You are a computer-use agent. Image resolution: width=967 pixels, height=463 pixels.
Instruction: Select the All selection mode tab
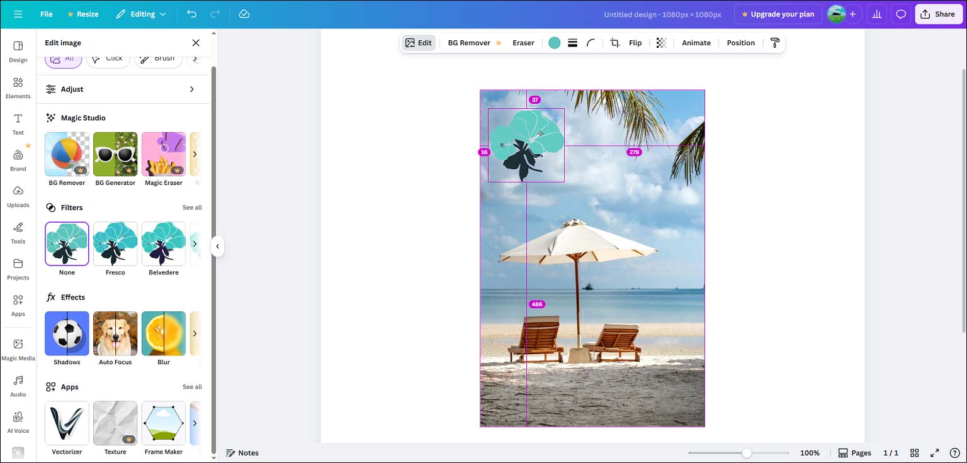[x=63, y=58]
